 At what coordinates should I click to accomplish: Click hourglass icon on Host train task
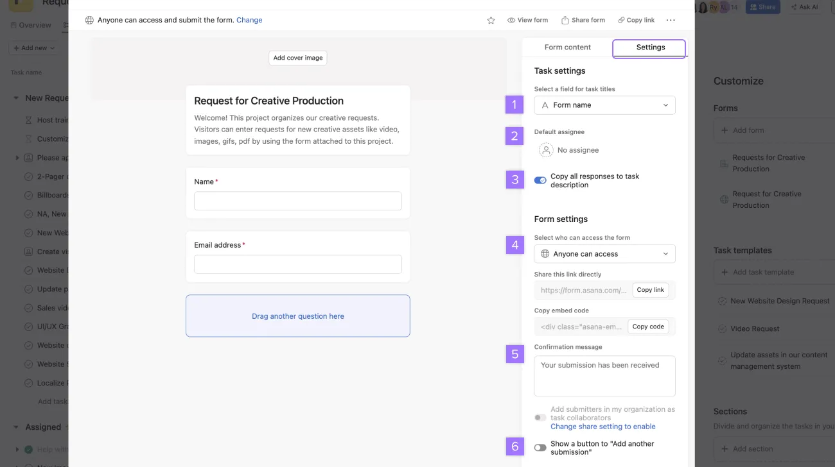pyautogui.click(x=28, y=120)
